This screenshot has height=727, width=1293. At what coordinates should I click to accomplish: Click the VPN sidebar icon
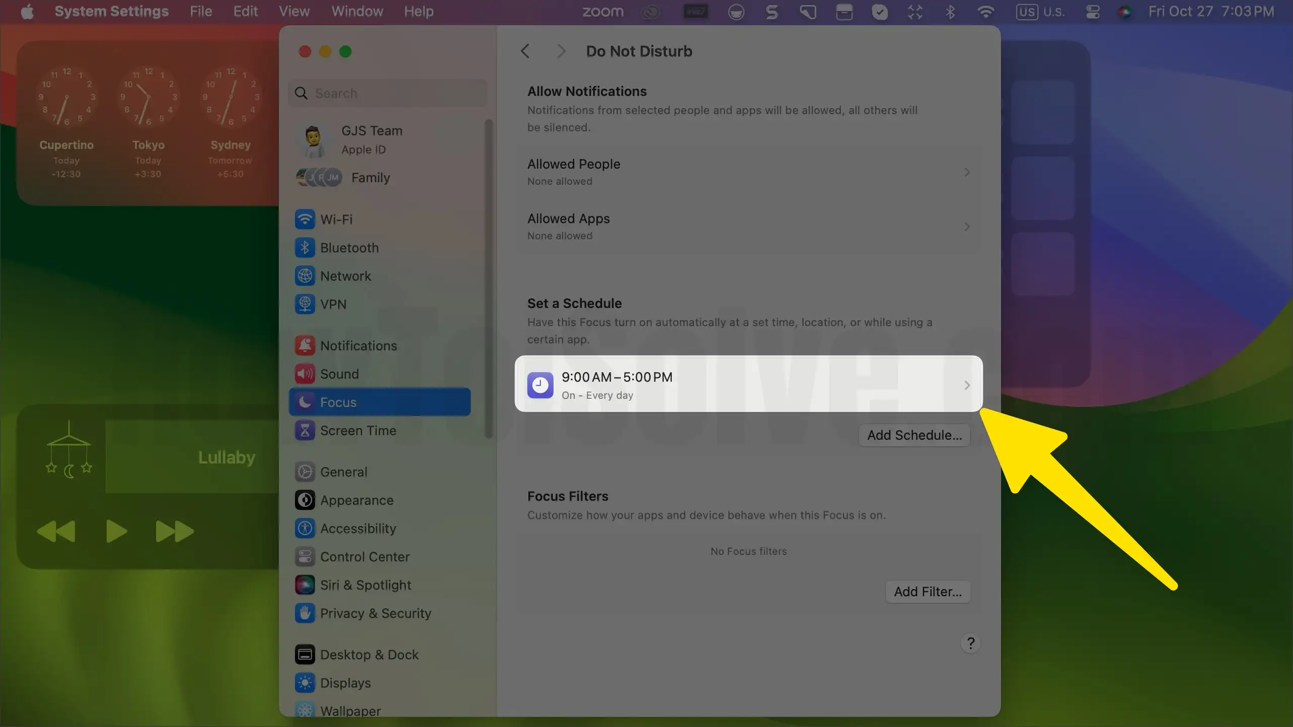305,304
